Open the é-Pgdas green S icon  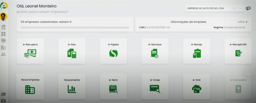pyautogui.click(x=113, y=53)
